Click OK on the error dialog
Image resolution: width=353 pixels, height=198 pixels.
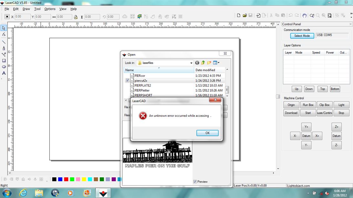[207, 133]
